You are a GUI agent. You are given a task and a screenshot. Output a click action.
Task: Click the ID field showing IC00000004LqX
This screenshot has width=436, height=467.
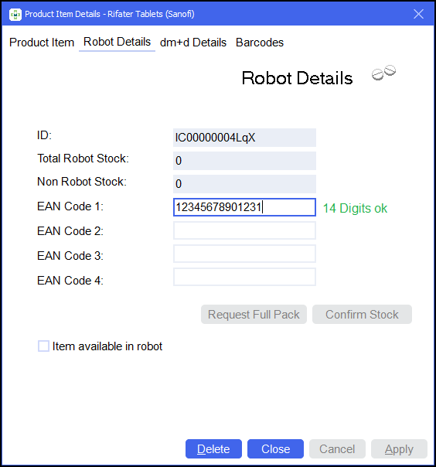244,138
